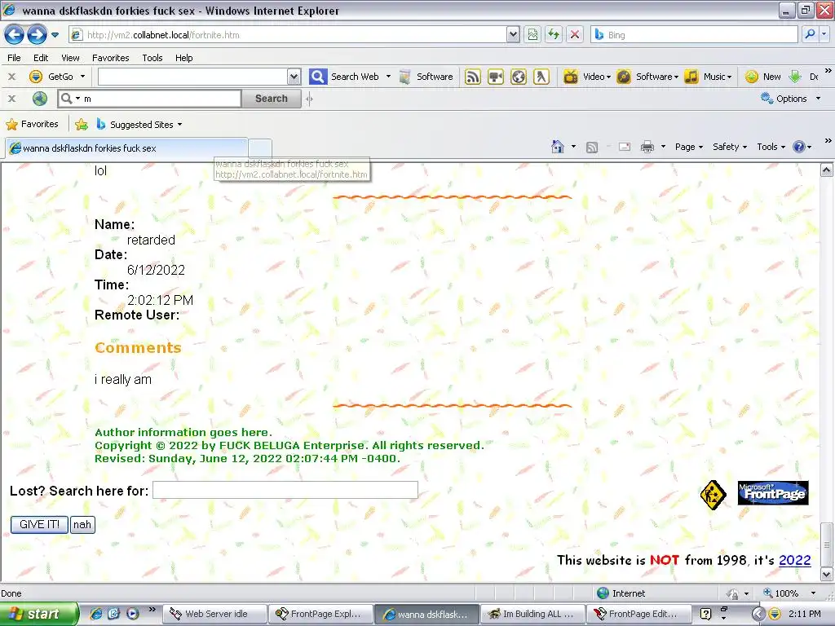Go forward with the Forward arrow button

pos(37,35)
